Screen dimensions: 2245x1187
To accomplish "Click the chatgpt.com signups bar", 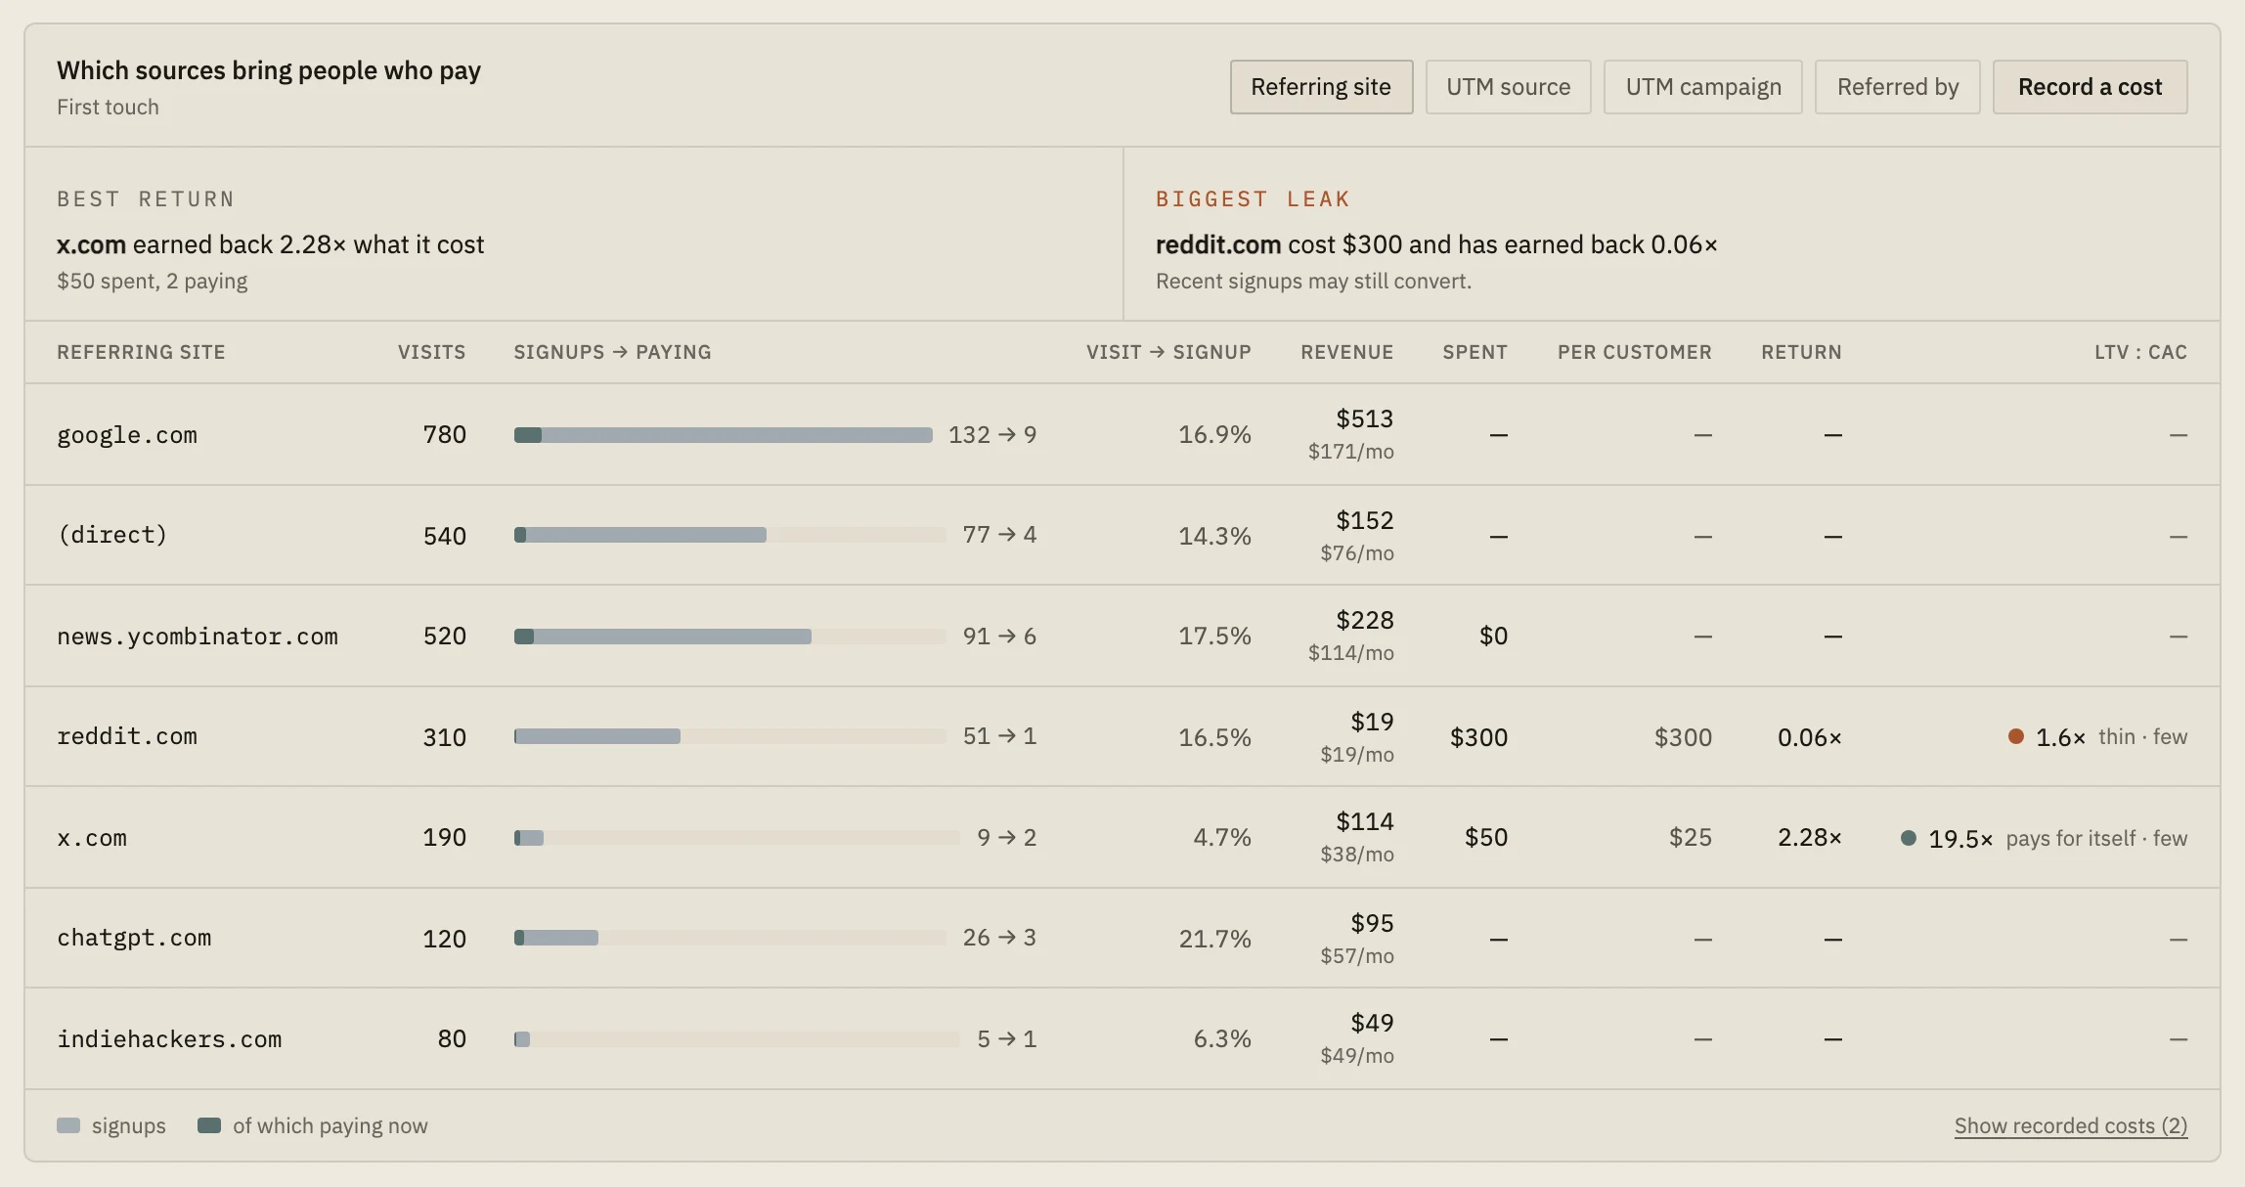I will 730,938.
